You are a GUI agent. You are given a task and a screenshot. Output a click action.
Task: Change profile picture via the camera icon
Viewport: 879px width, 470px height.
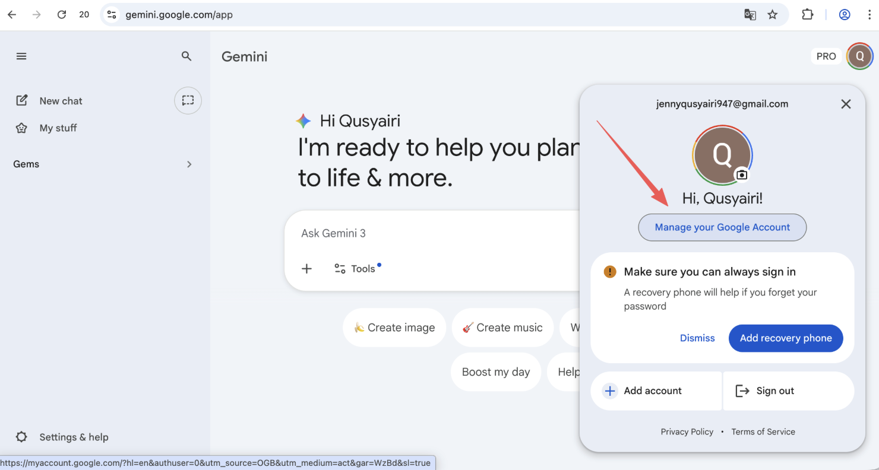pyautogui.click(x=741, y=175)
